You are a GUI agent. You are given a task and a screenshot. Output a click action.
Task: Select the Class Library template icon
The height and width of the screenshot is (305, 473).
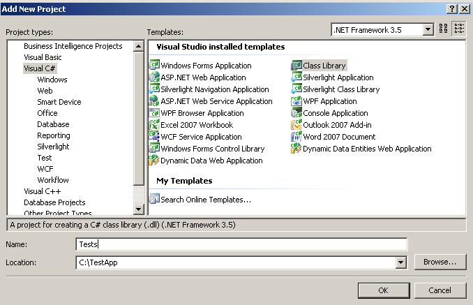[x=296, y=65]
